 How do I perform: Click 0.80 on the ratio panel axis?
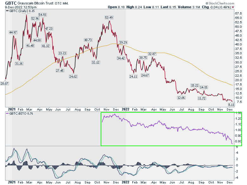tap(238, 141)
